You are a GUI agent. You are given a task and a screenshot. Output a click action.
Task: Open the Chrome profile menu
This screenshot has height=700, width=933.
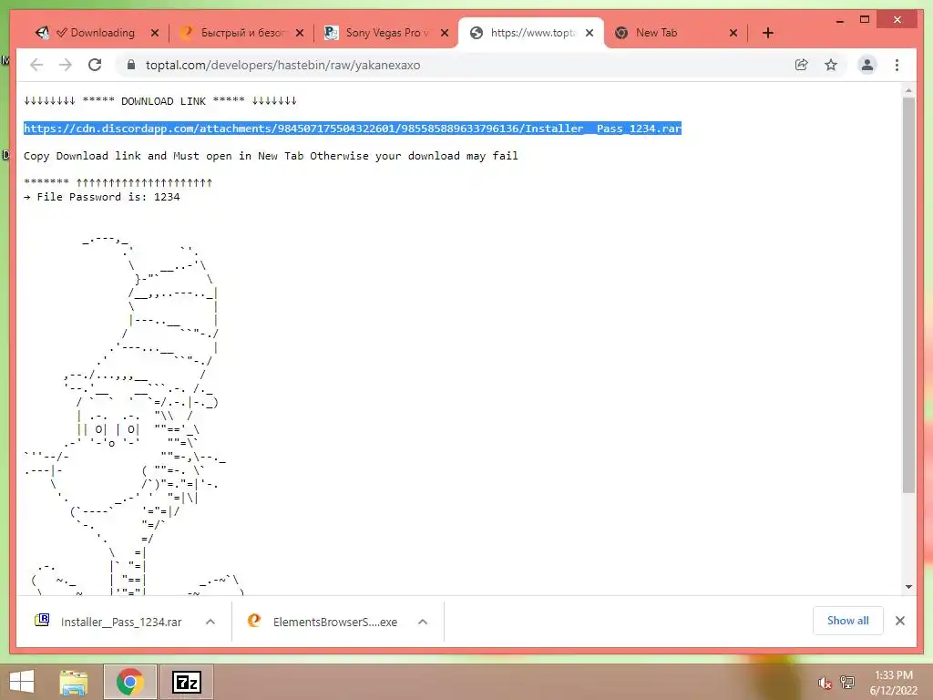pyautogui.click(x=867, y=65)
